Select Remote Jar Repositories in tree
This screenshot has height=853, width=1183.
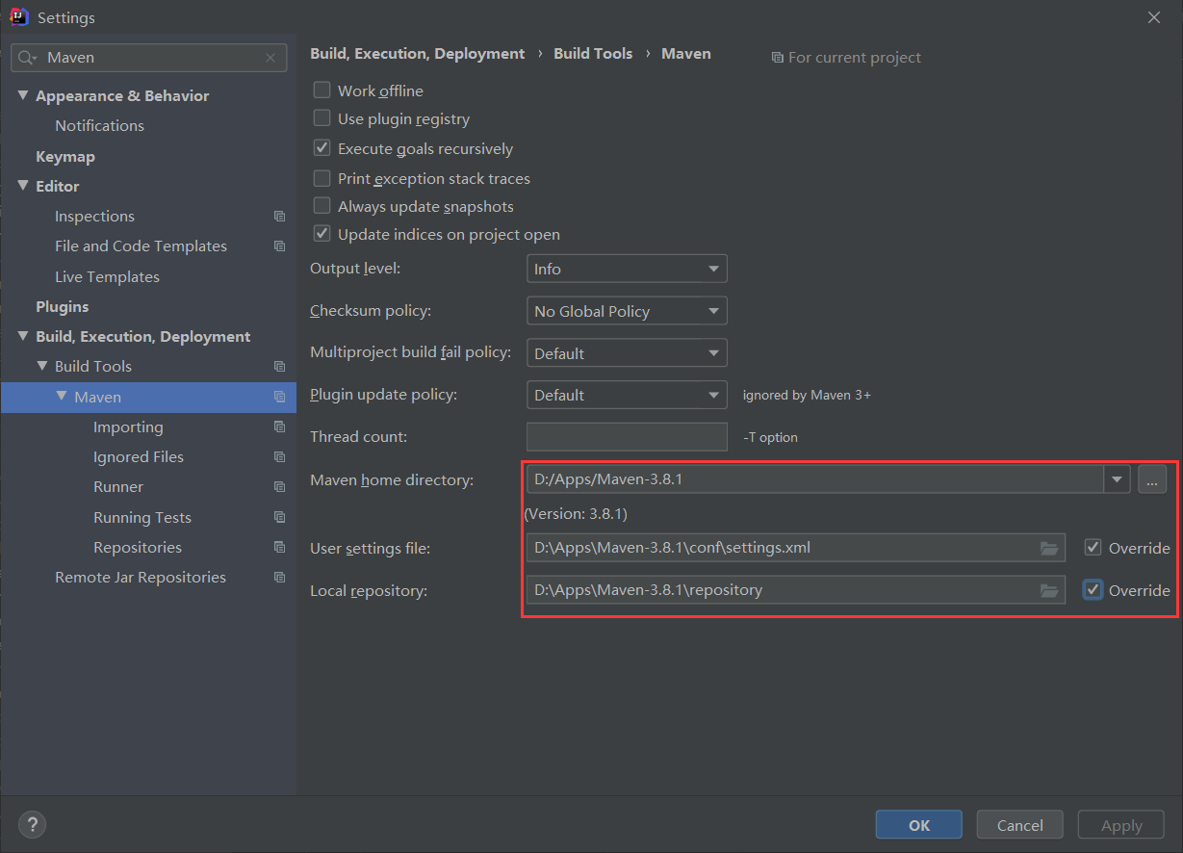[141, 578]
